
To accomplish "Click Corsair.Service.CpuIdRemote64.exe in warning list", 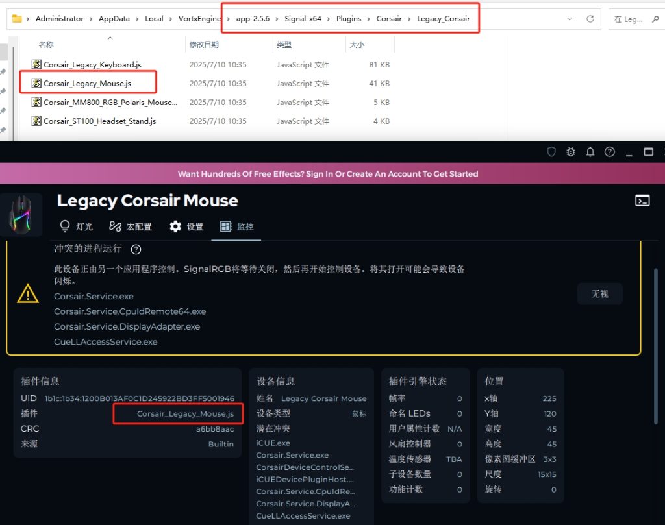I will pyautogui.click(x=130, y=311).
